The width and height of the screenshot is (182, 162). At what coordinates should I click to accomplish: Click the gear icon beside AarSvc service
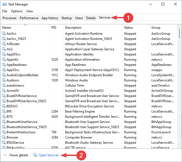(4, 34)
